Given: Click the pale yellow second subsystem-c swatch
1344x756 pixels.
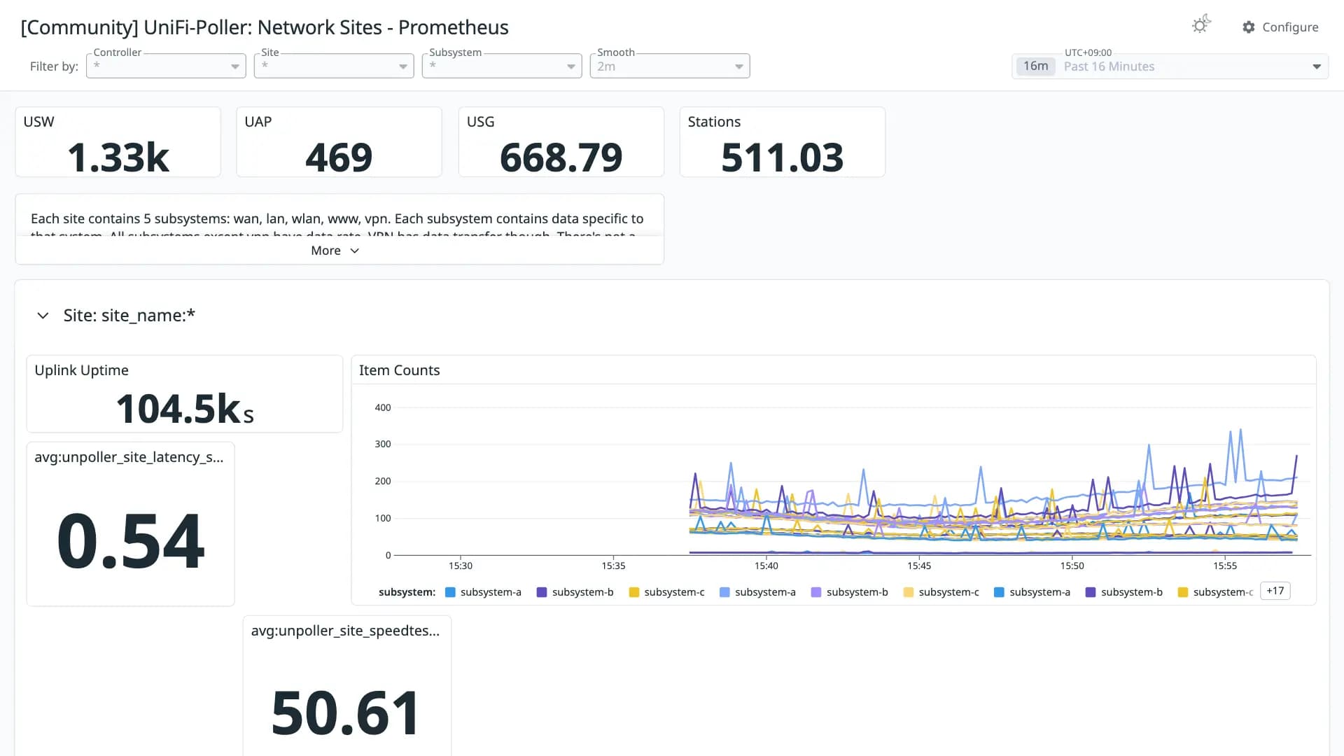Looking at the screenshot, I should [x=908, y=592].
